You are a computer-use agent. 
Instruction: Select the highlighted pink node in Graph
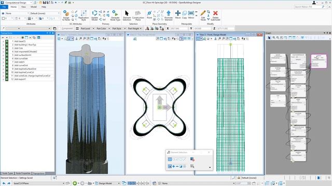tap(319, 61)
